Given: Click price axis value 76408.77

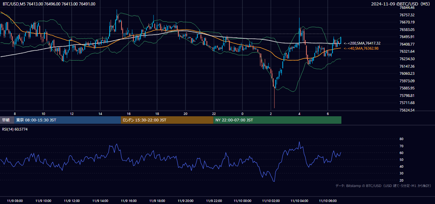Looking at the screenshot, I should [407, 44].
